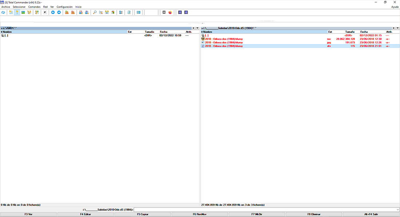Click the directory tree view icon
The image size is (400, 217).
(29, 12)
